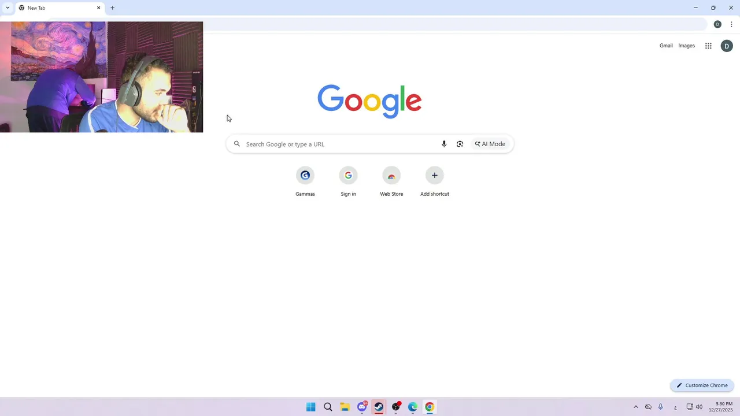This screenshot has width=740, height=416.
Task: Open the Gmail link
Action: [666, 46]
